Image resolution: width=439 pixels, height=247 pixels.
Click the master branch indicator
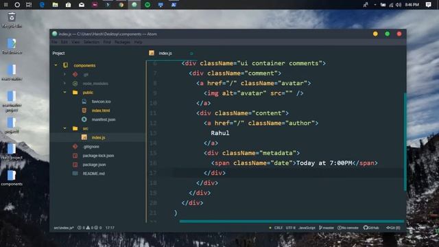click(x=327, y=228)
